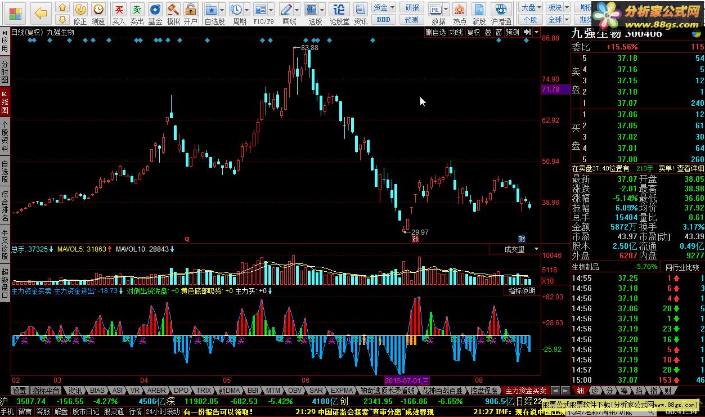705x417 pixels.
Task: Select the 个股资料 side tab
Action: (5, 137)
